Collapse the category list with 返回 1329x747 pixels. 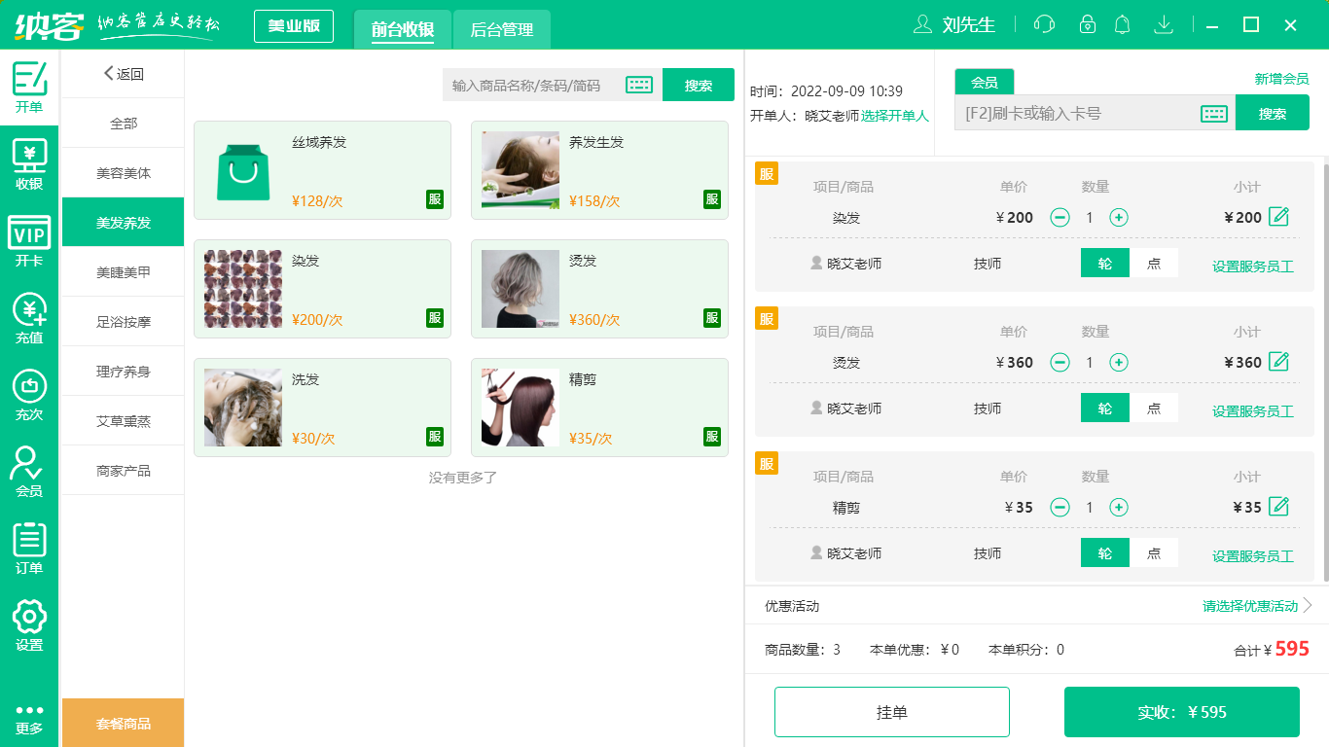122,74
